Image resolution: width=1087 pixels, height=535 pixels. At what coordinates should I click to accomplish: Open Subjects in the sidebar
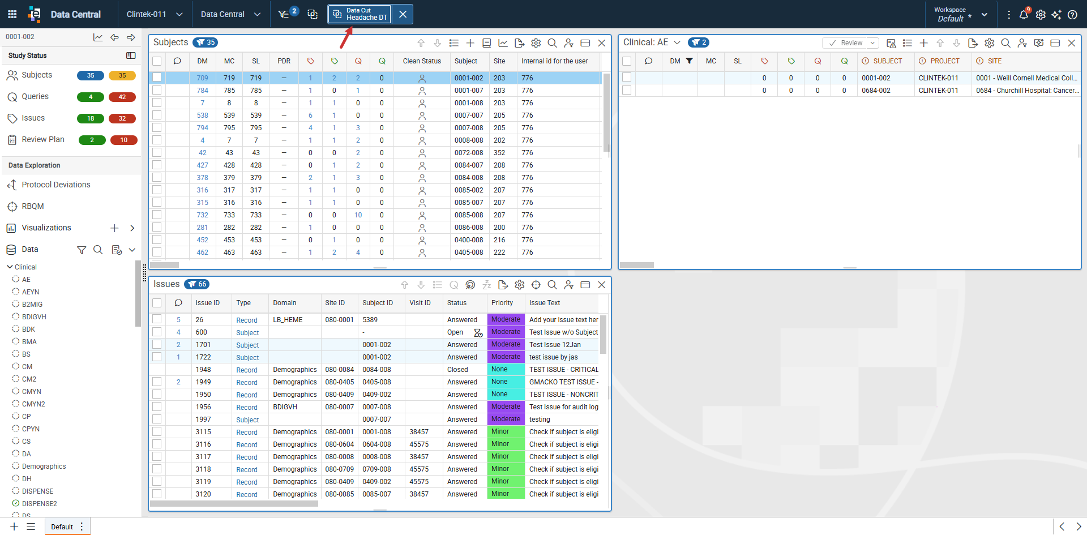[x=37, y=75]
